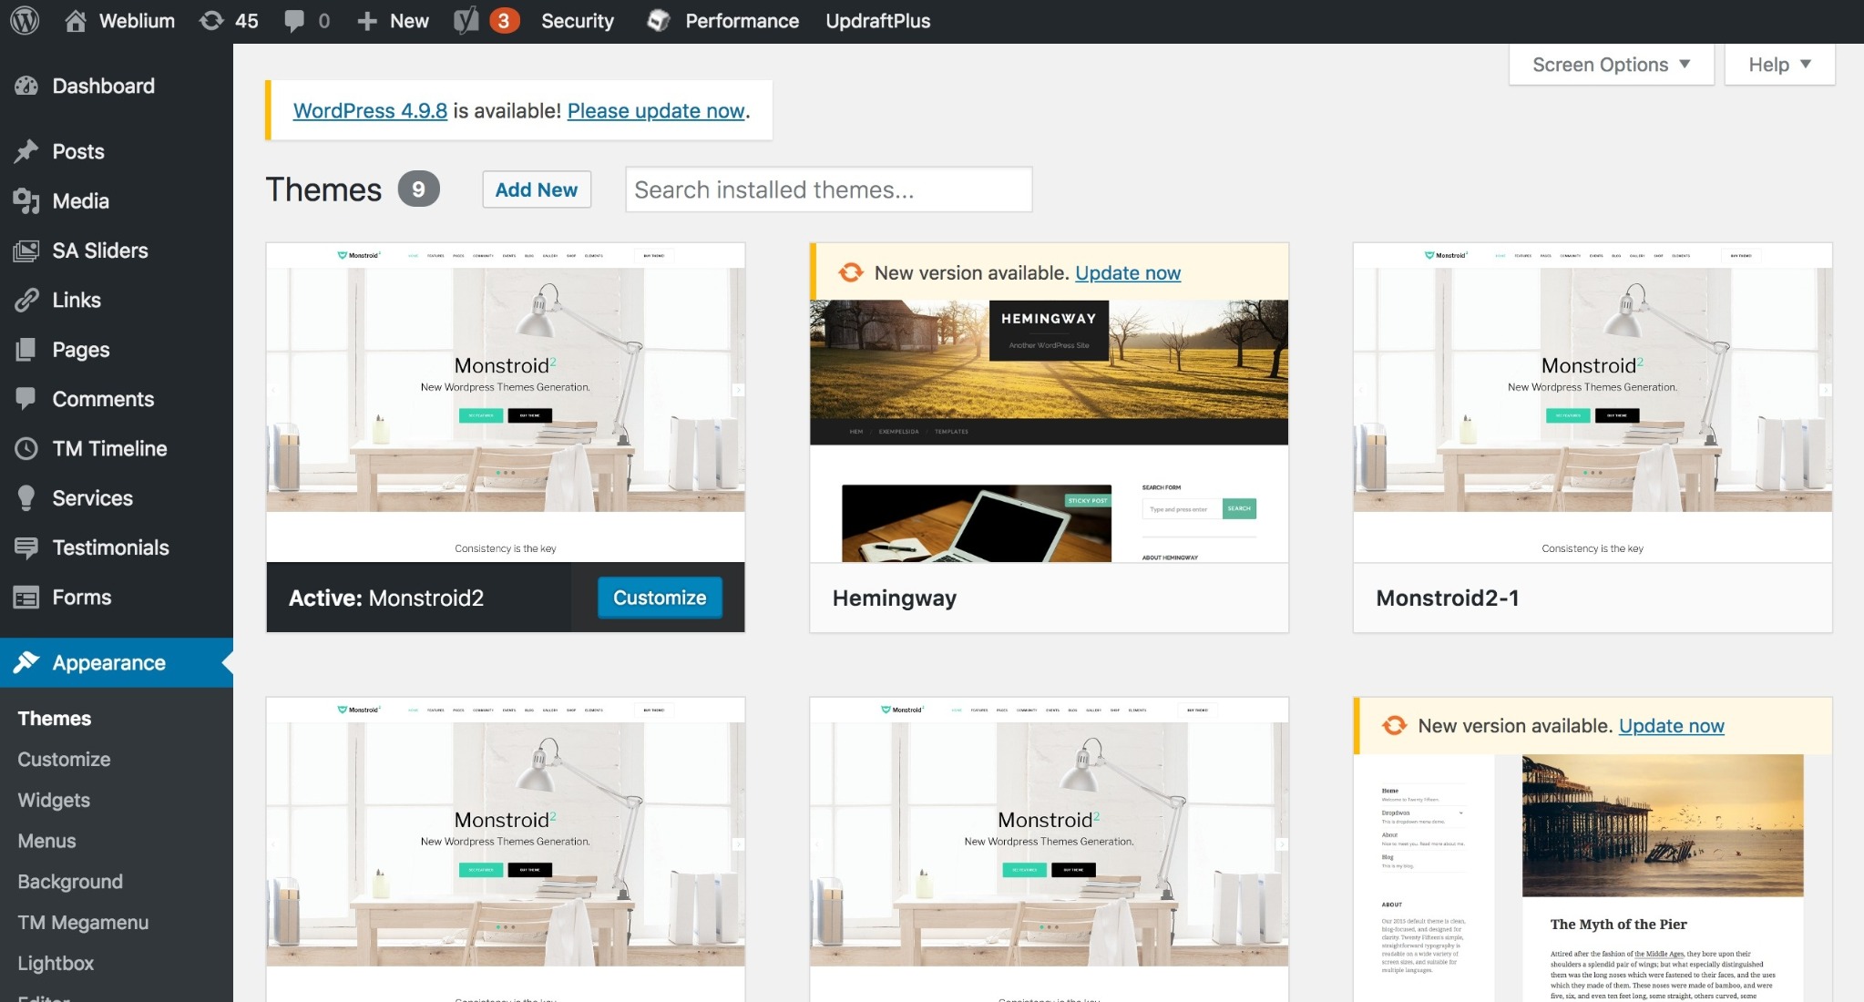Click the update refresh icon on Hemingway
Screen dimensions: 1864x1002
(x=851, y=272)
